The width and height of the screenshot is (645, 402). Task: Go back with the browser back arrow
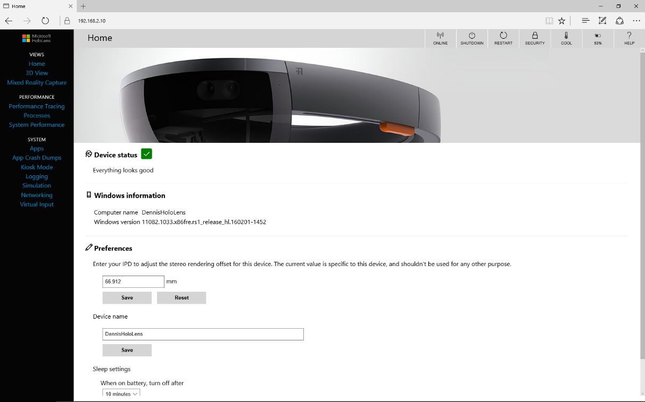pos(9,21)
